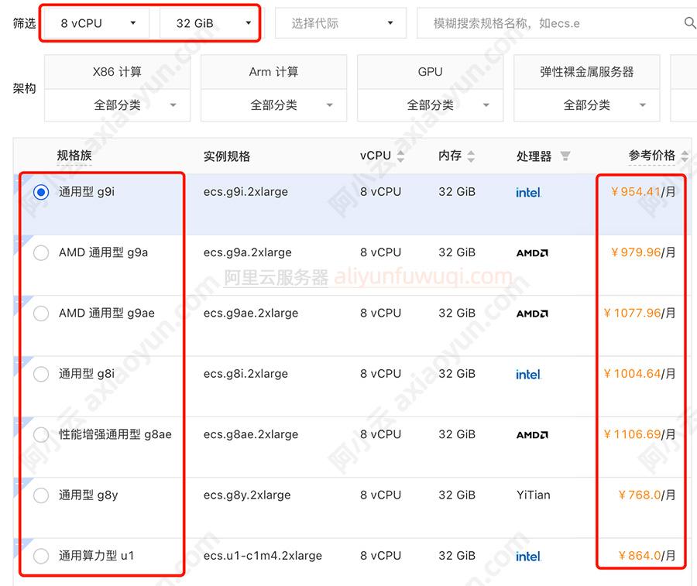Click the Intel logo in u1 row

click(528, 557)
